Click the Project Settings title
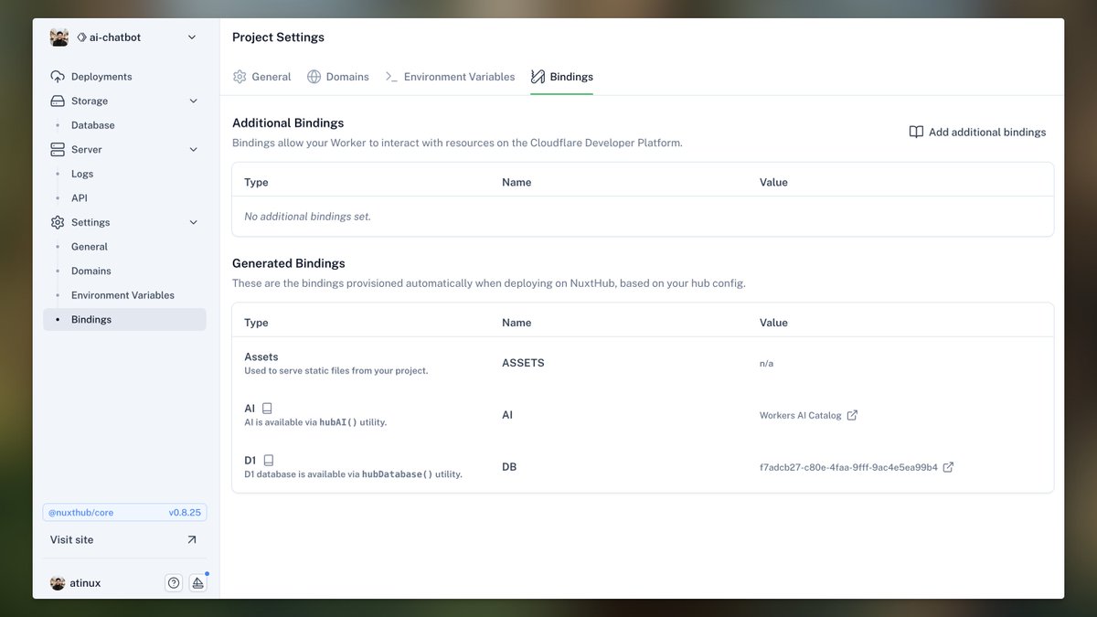Image resolution: width=1097 pixels, height=617 pixels. click(x=278, y=37)
